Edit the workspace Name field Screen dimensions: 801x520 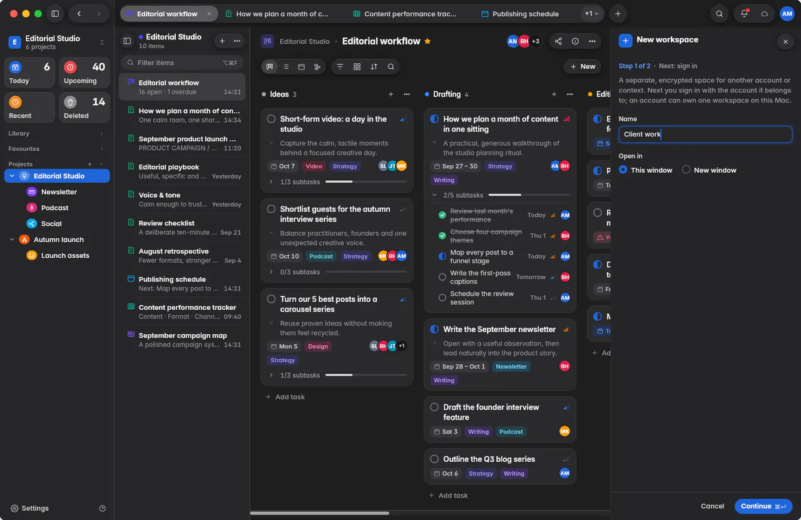pyautogui.click(x=705, y=135)
